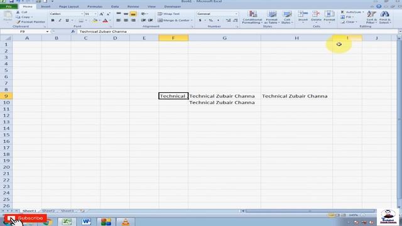The width and height of the screenshot is (402, 226).
Task: Open the Borders tool
Action: 81,20
